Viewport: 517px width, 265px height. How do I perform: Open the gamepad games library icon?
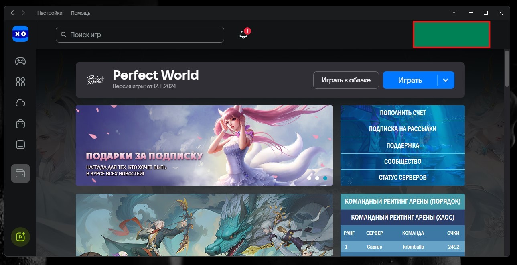(x=20, y=61)
